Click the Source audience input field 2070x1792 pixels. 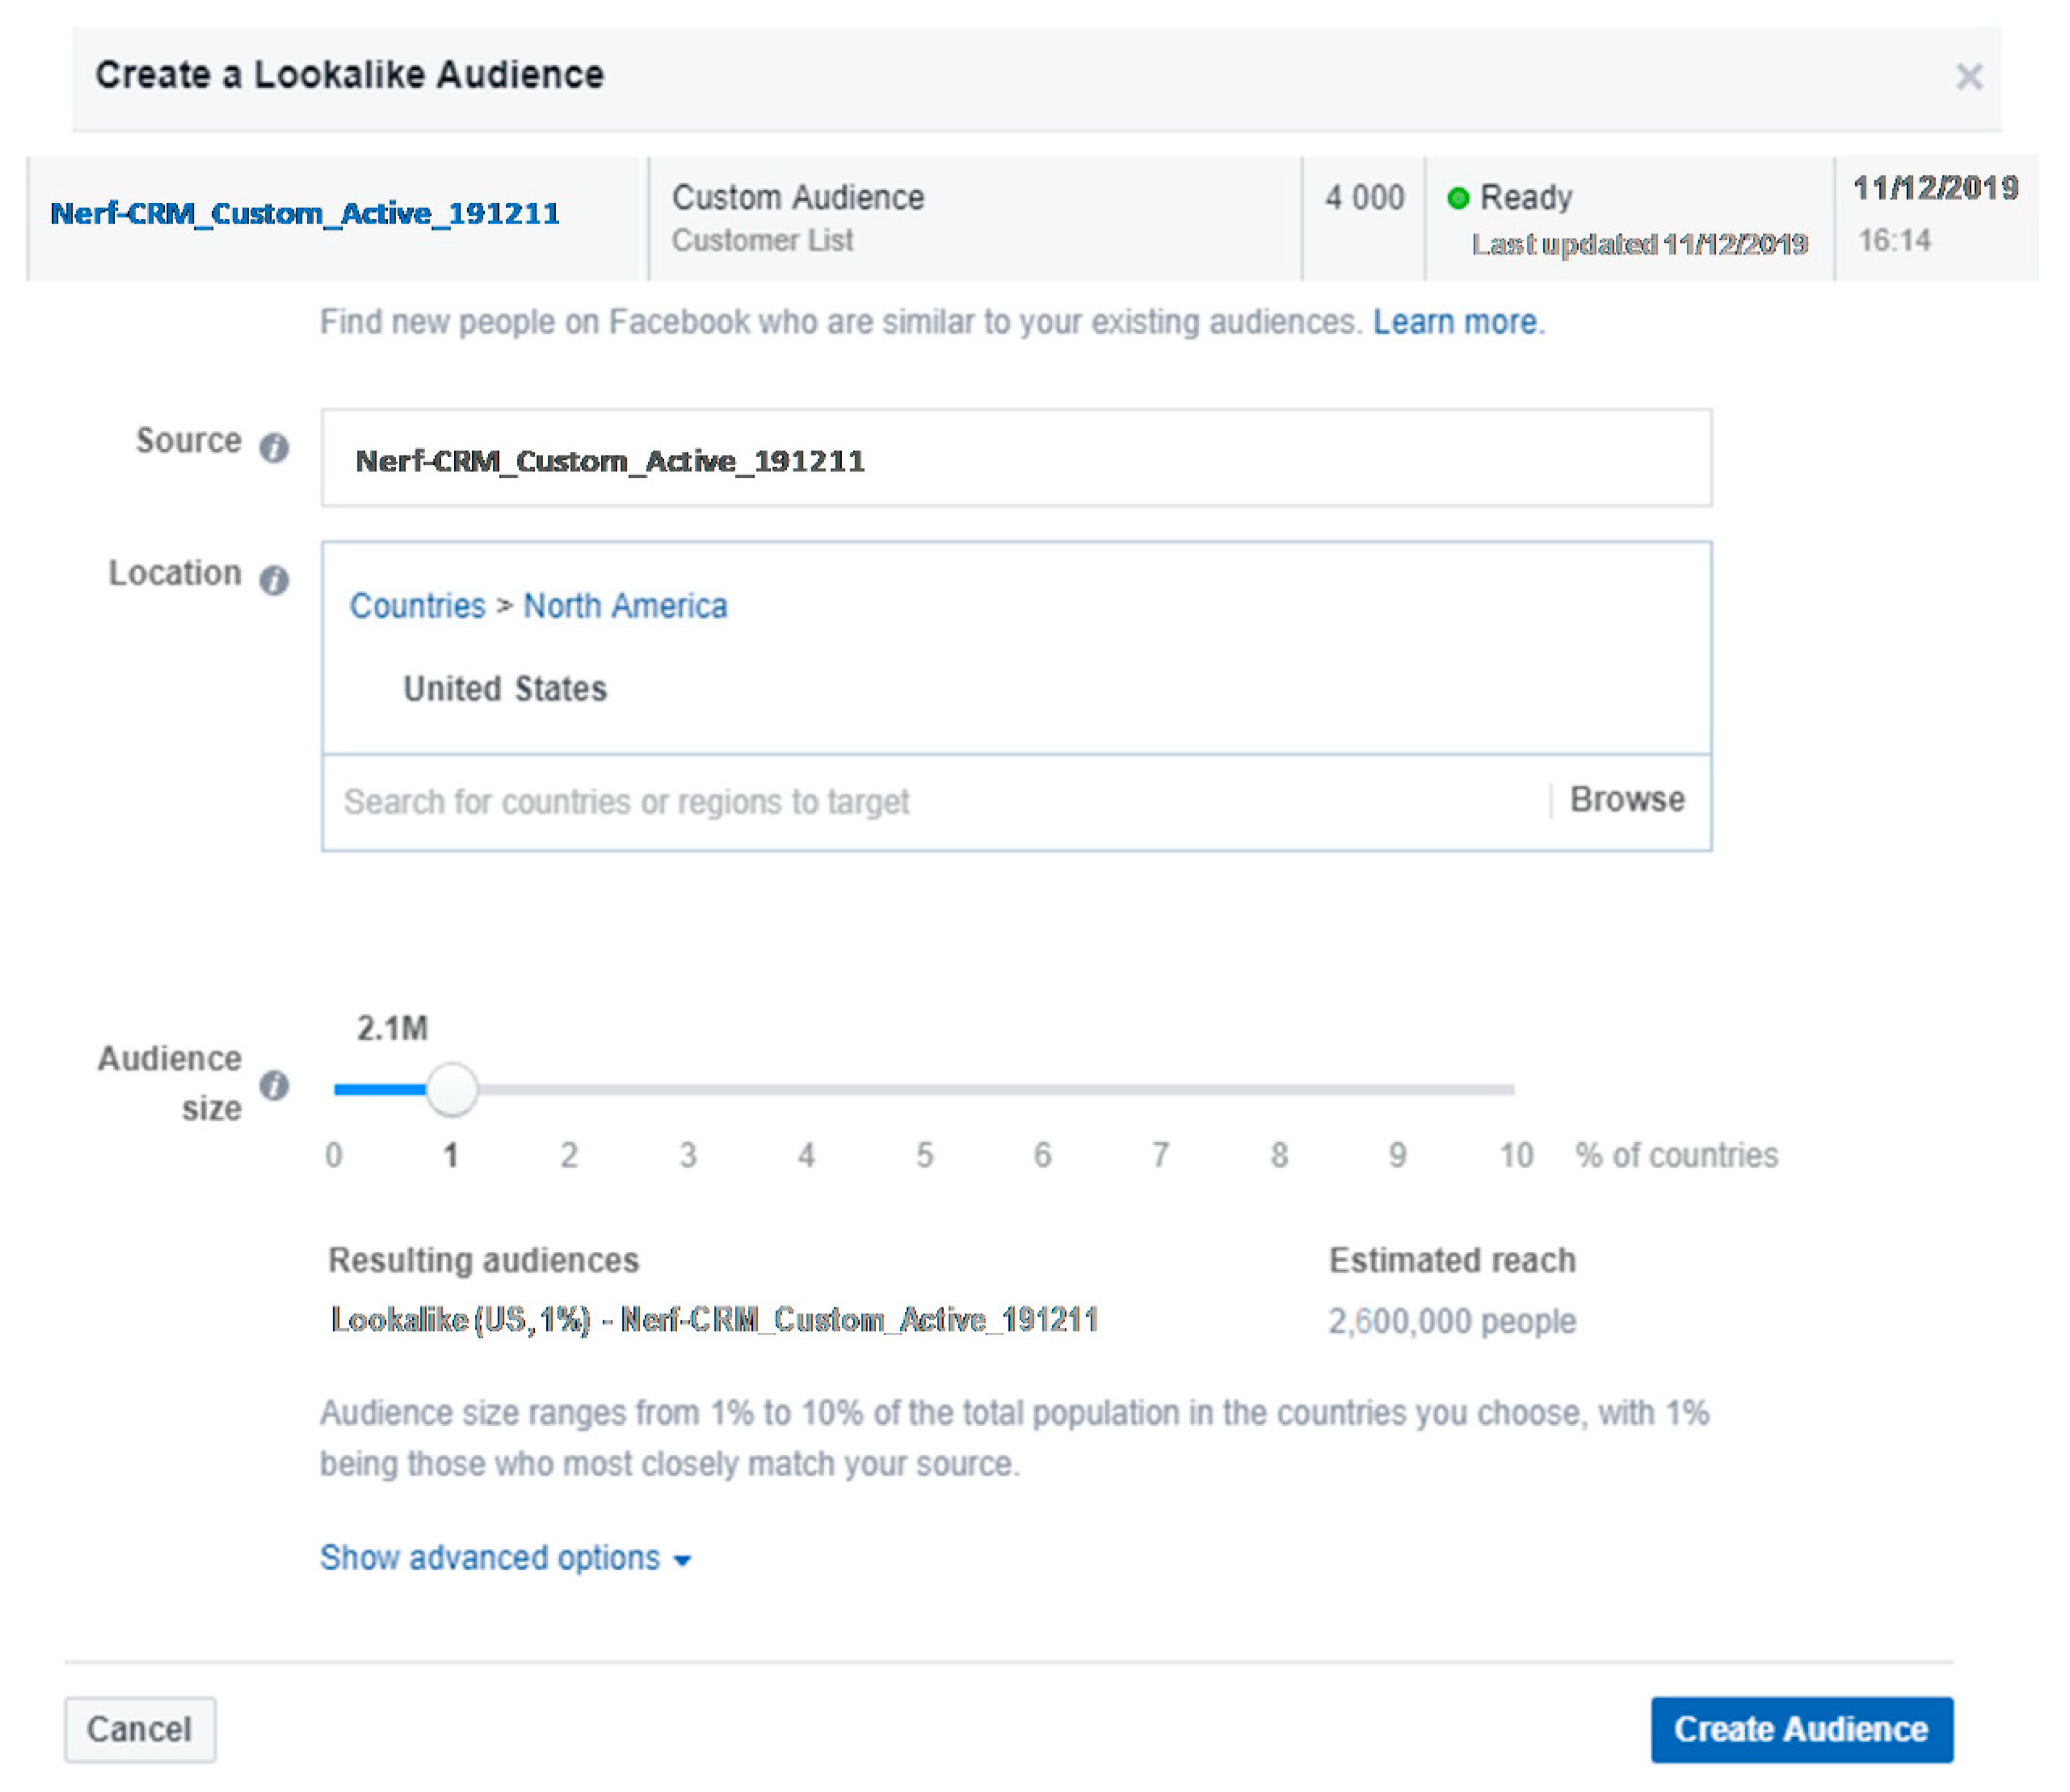(x=1015, y=459)
